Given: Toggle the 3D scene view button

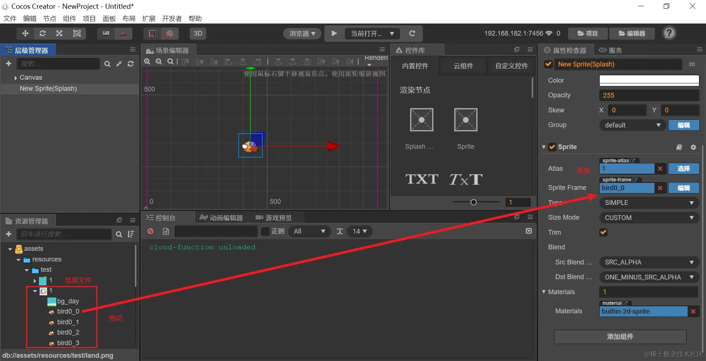Looking at the screenshot, I should click(x=198, y=33).
